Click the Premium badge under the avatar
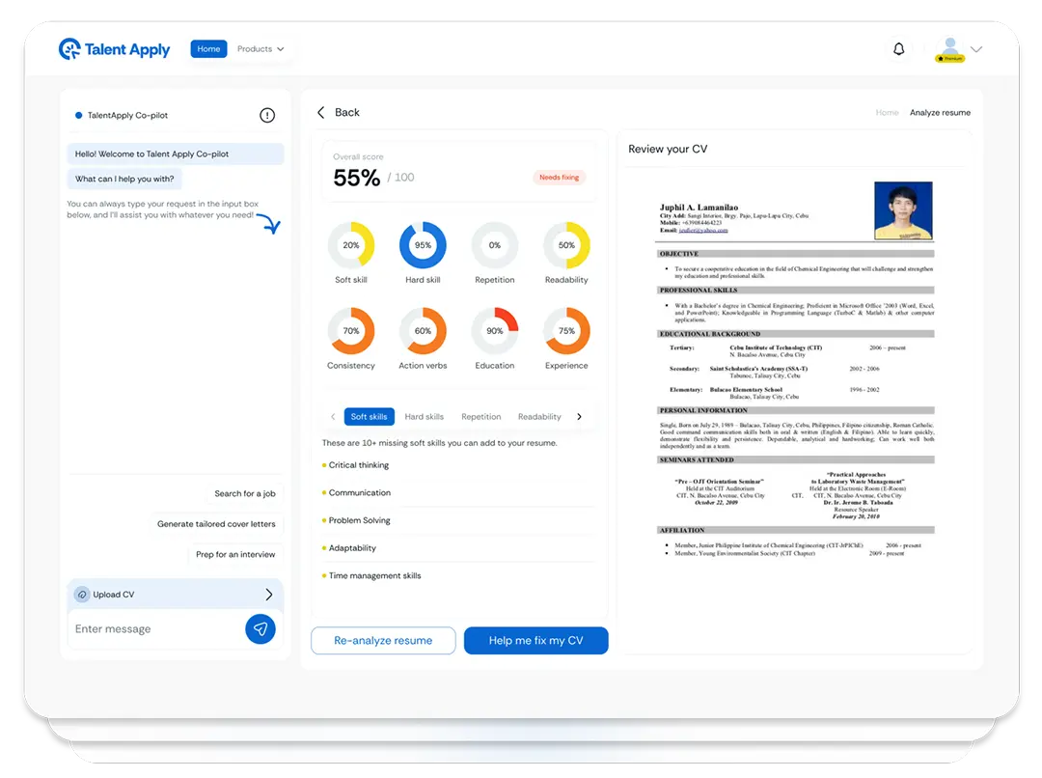The height and width of the screenshot is (778, 1042). coord(949,58)
